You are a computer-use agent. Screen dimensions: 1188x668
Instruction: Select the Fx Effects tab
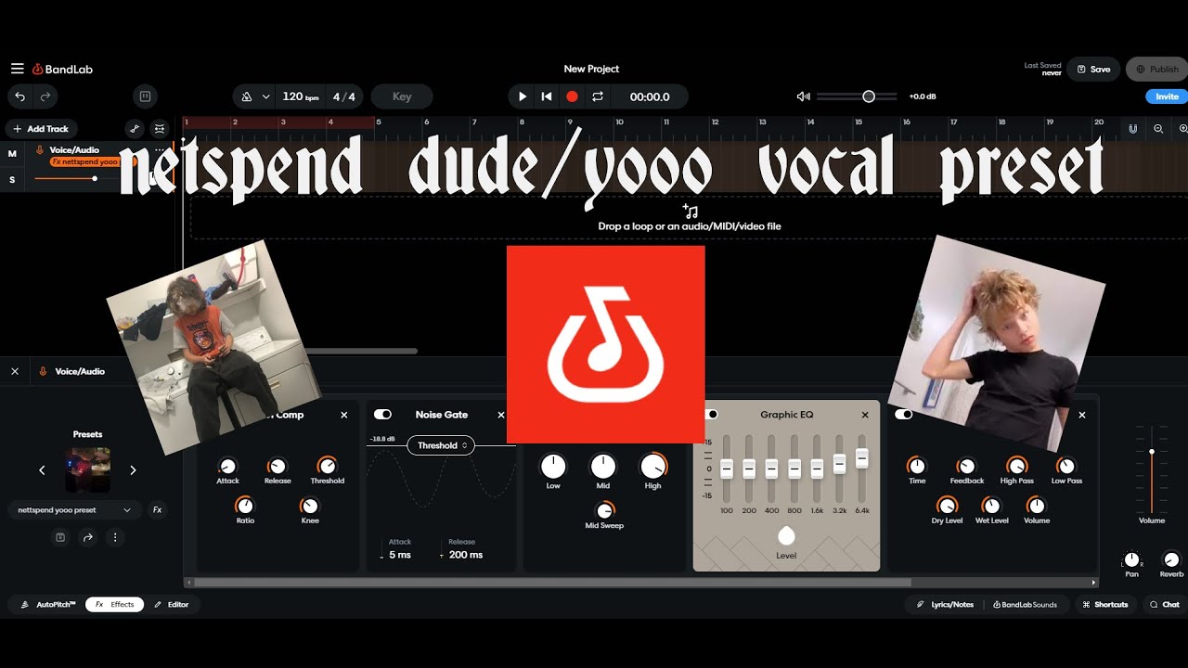coord(115,604)
